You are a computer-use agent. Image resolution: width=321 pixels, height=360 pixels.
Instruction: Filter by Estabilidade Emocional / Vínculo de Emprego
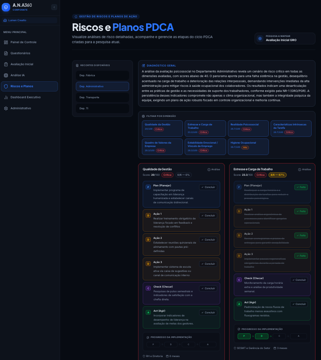[x=205, y=147]
